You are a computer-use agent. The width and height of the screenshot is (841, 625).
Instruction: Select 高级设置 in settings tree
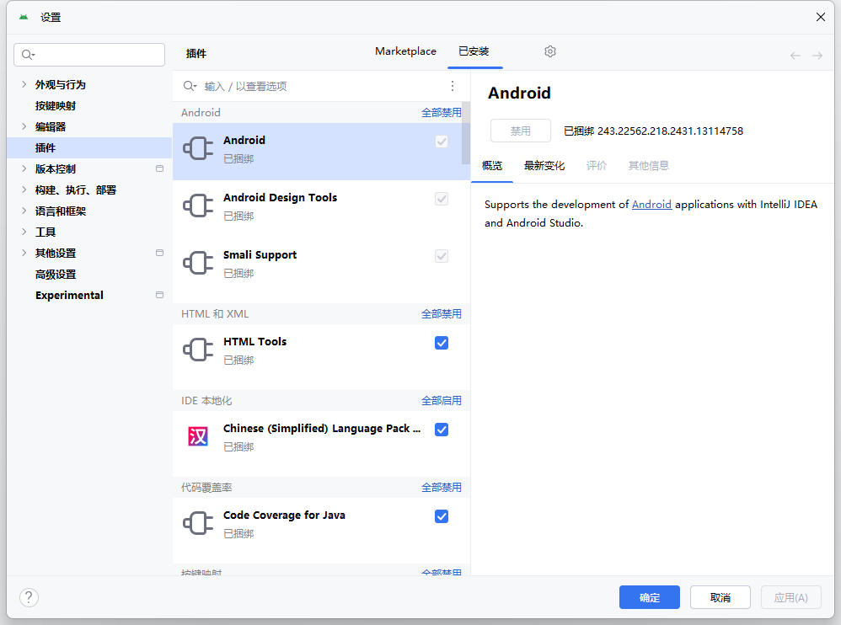(x=89, y=274)
